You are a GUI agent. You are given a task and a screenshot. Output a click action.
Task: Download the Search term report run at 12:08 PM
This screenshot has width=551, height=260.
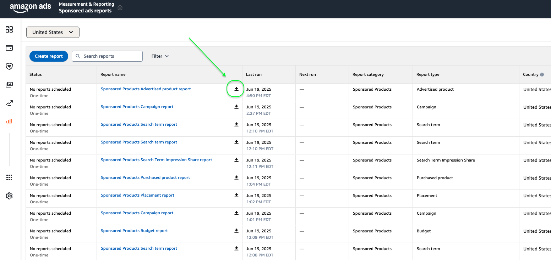[236, 248]
